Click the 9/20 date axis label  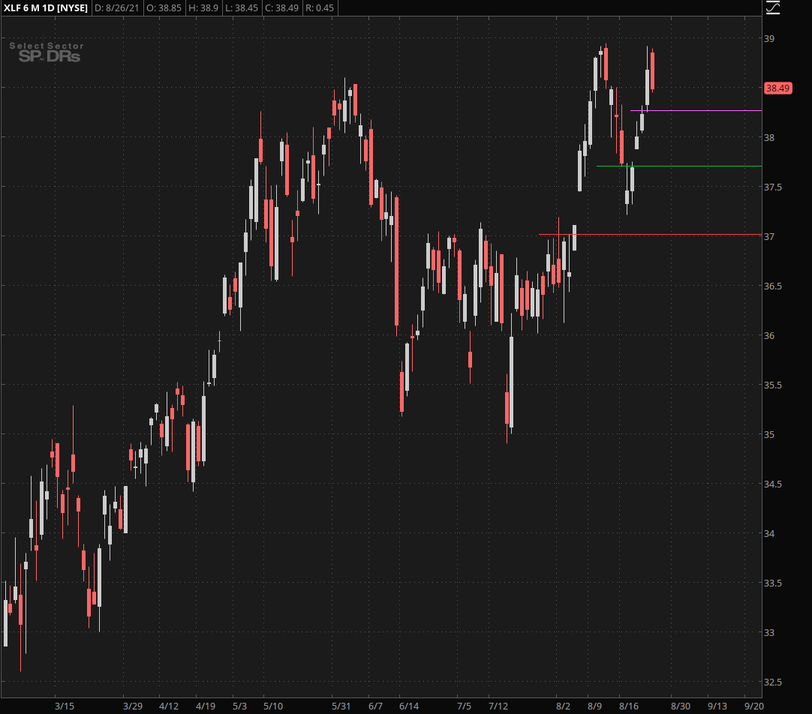[x=754, y=706]
